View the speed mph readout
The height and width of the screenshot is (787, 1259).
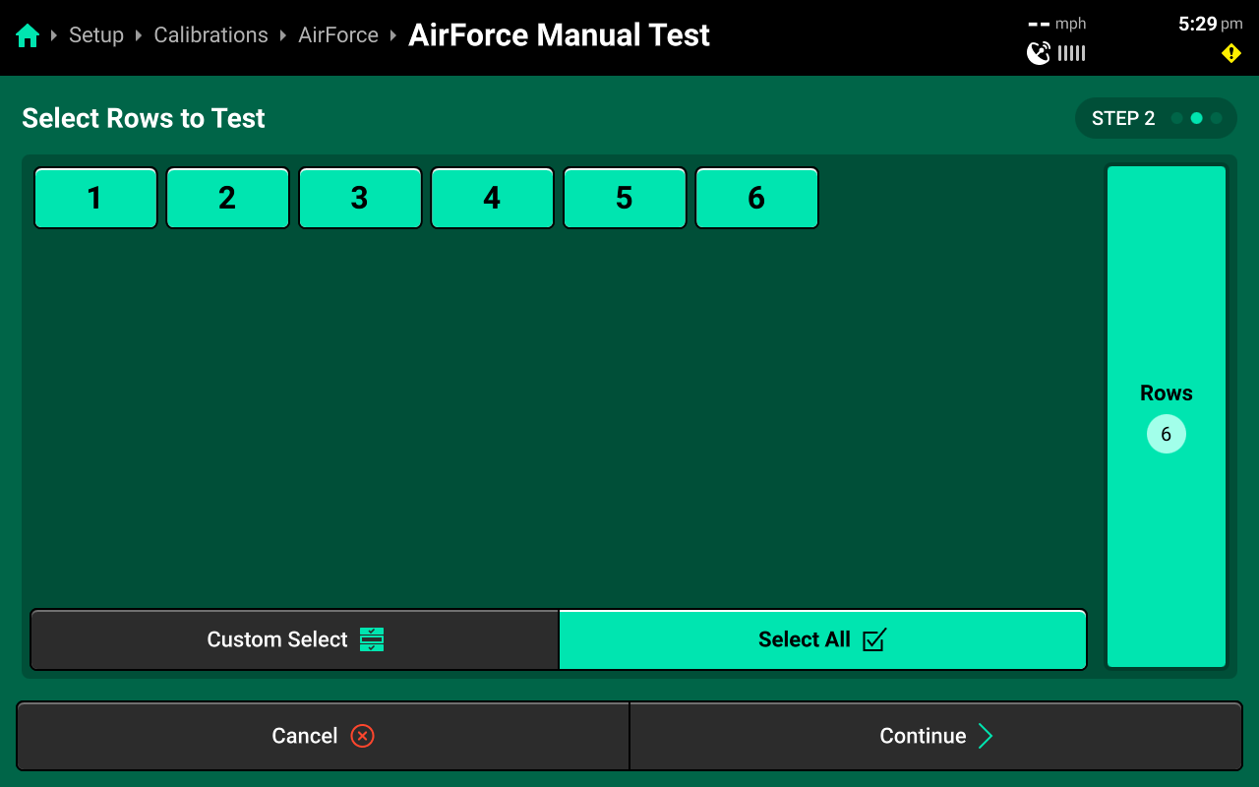click(1056, 24)
